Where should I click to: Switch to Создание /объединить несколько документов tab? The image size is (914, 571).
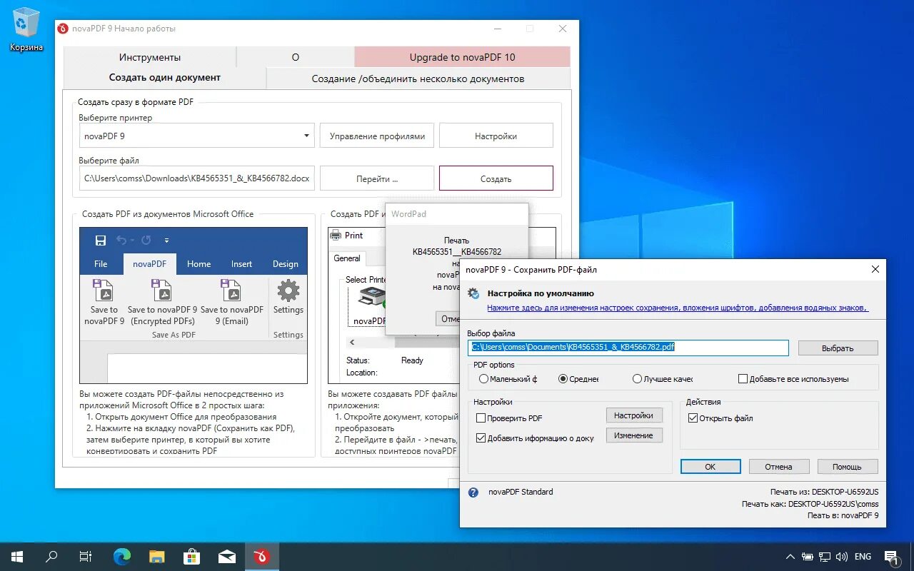(x=418, y=79)
